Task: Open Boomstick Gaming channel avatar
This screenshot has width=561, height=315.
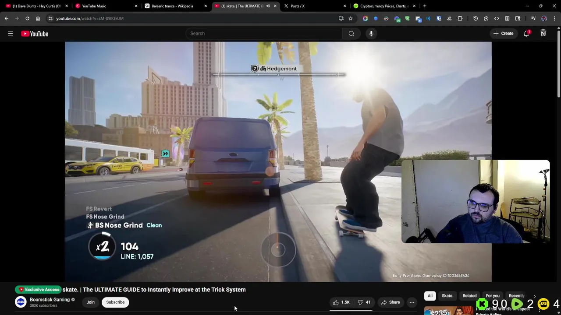Action: [21, 302]
